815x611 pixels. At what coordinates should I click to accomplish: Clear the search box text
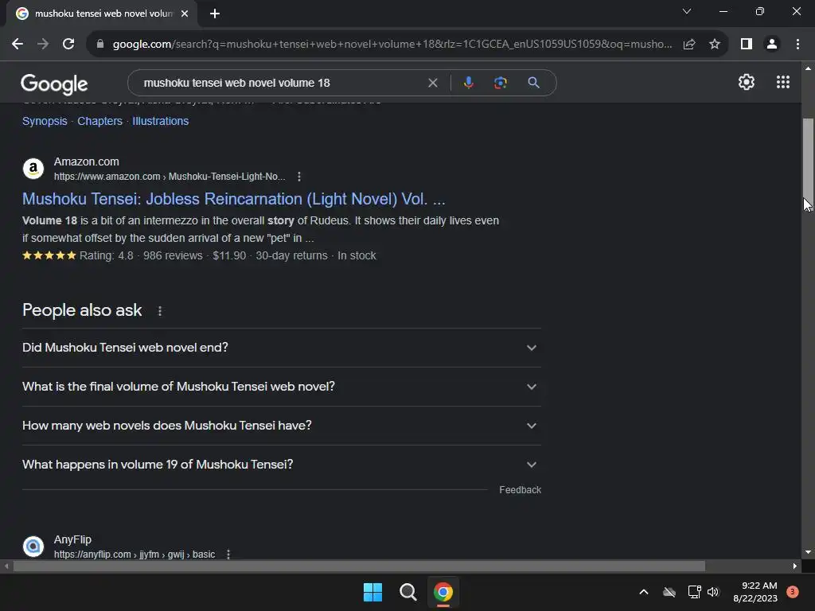(x=432, y=83)
